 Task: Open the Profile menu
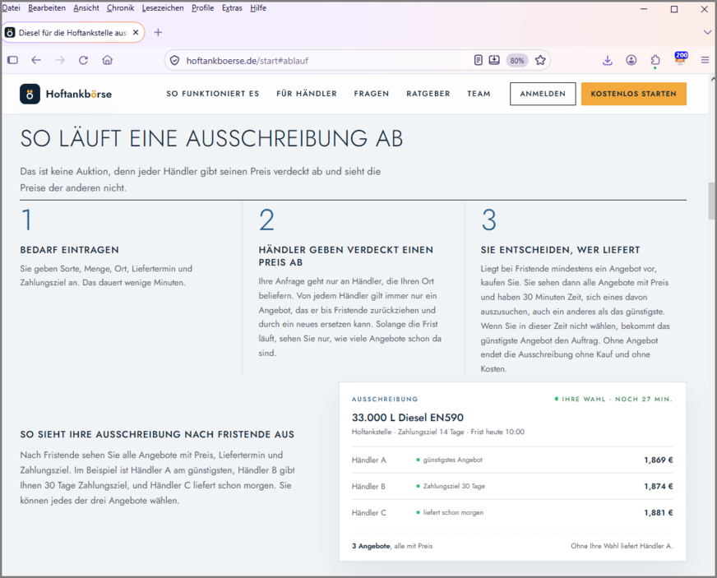(202, 7)
